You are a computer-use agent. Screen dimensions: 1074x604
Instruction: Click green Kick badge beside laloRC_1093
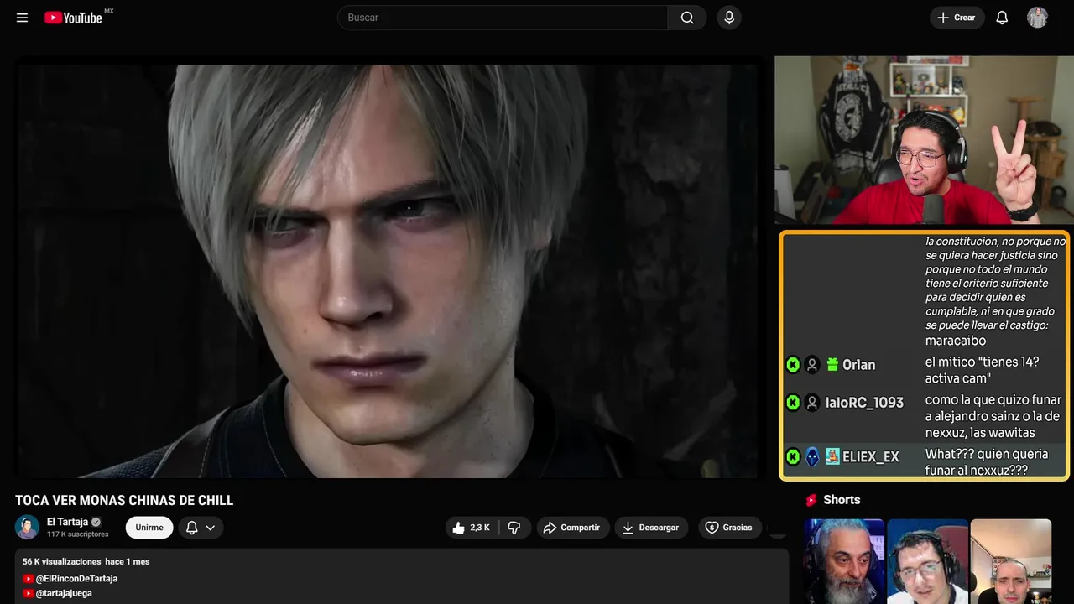[793, 403]
